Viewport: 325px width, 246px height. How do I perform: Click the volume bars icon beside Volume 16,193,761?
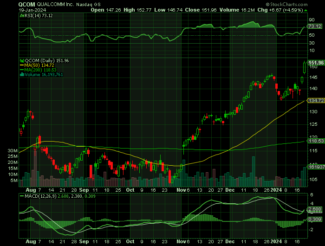click(x=22, y=75)
